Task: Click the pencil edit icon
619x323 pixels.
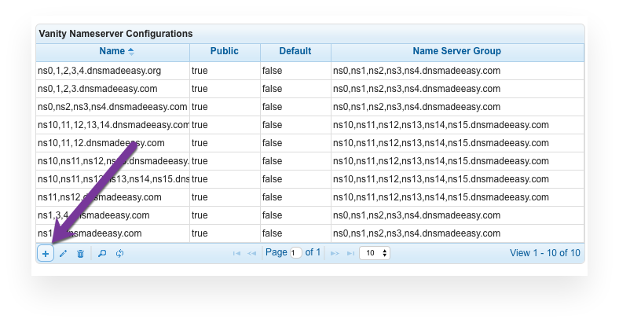Action: (63, 254)
